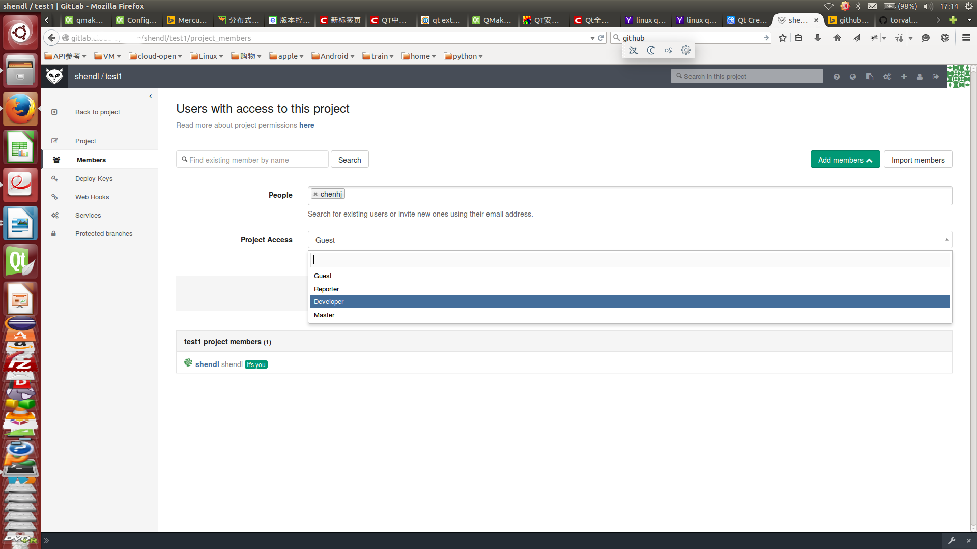Click the GitLab fox logo
This screenshot has height=549, width=977.
(x=54, y=76)
